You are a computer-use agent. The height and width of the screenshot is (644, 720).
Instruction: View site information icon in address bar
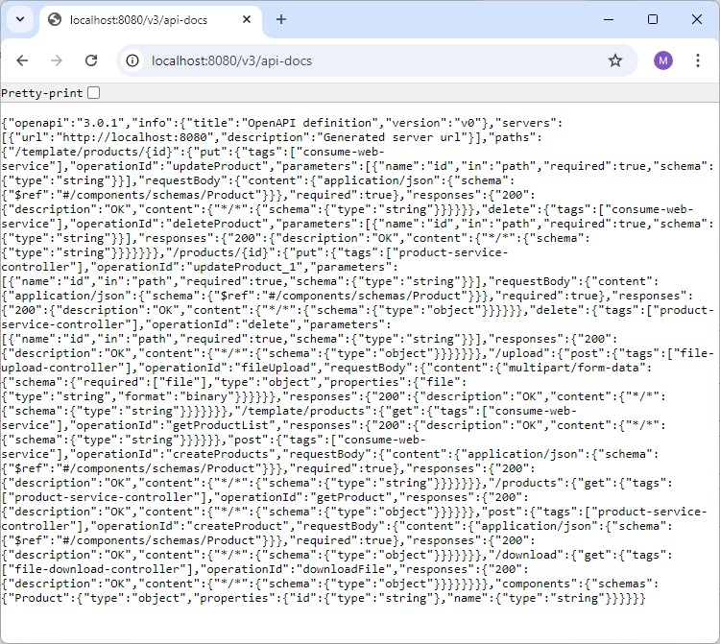[x=132, y=60]
